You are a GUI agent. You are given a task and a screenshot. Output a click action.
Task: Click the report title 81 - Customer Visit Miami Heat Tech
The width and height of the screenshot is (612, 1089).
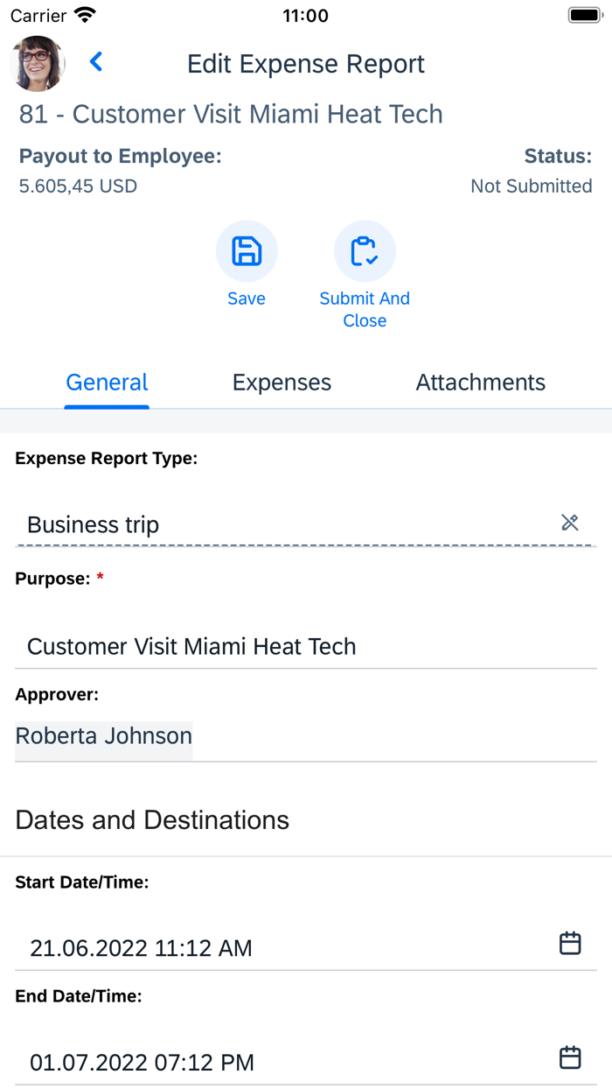[231, 114]
